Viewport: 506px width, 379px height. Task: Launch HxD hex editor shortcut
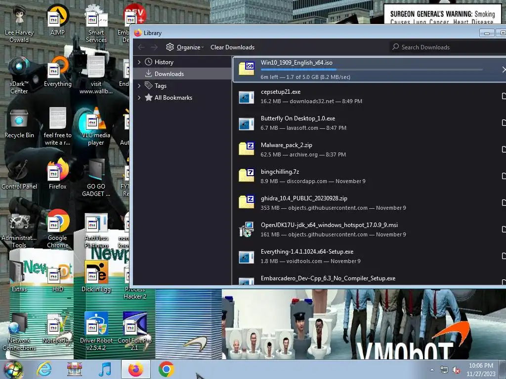tap(57, 277)
